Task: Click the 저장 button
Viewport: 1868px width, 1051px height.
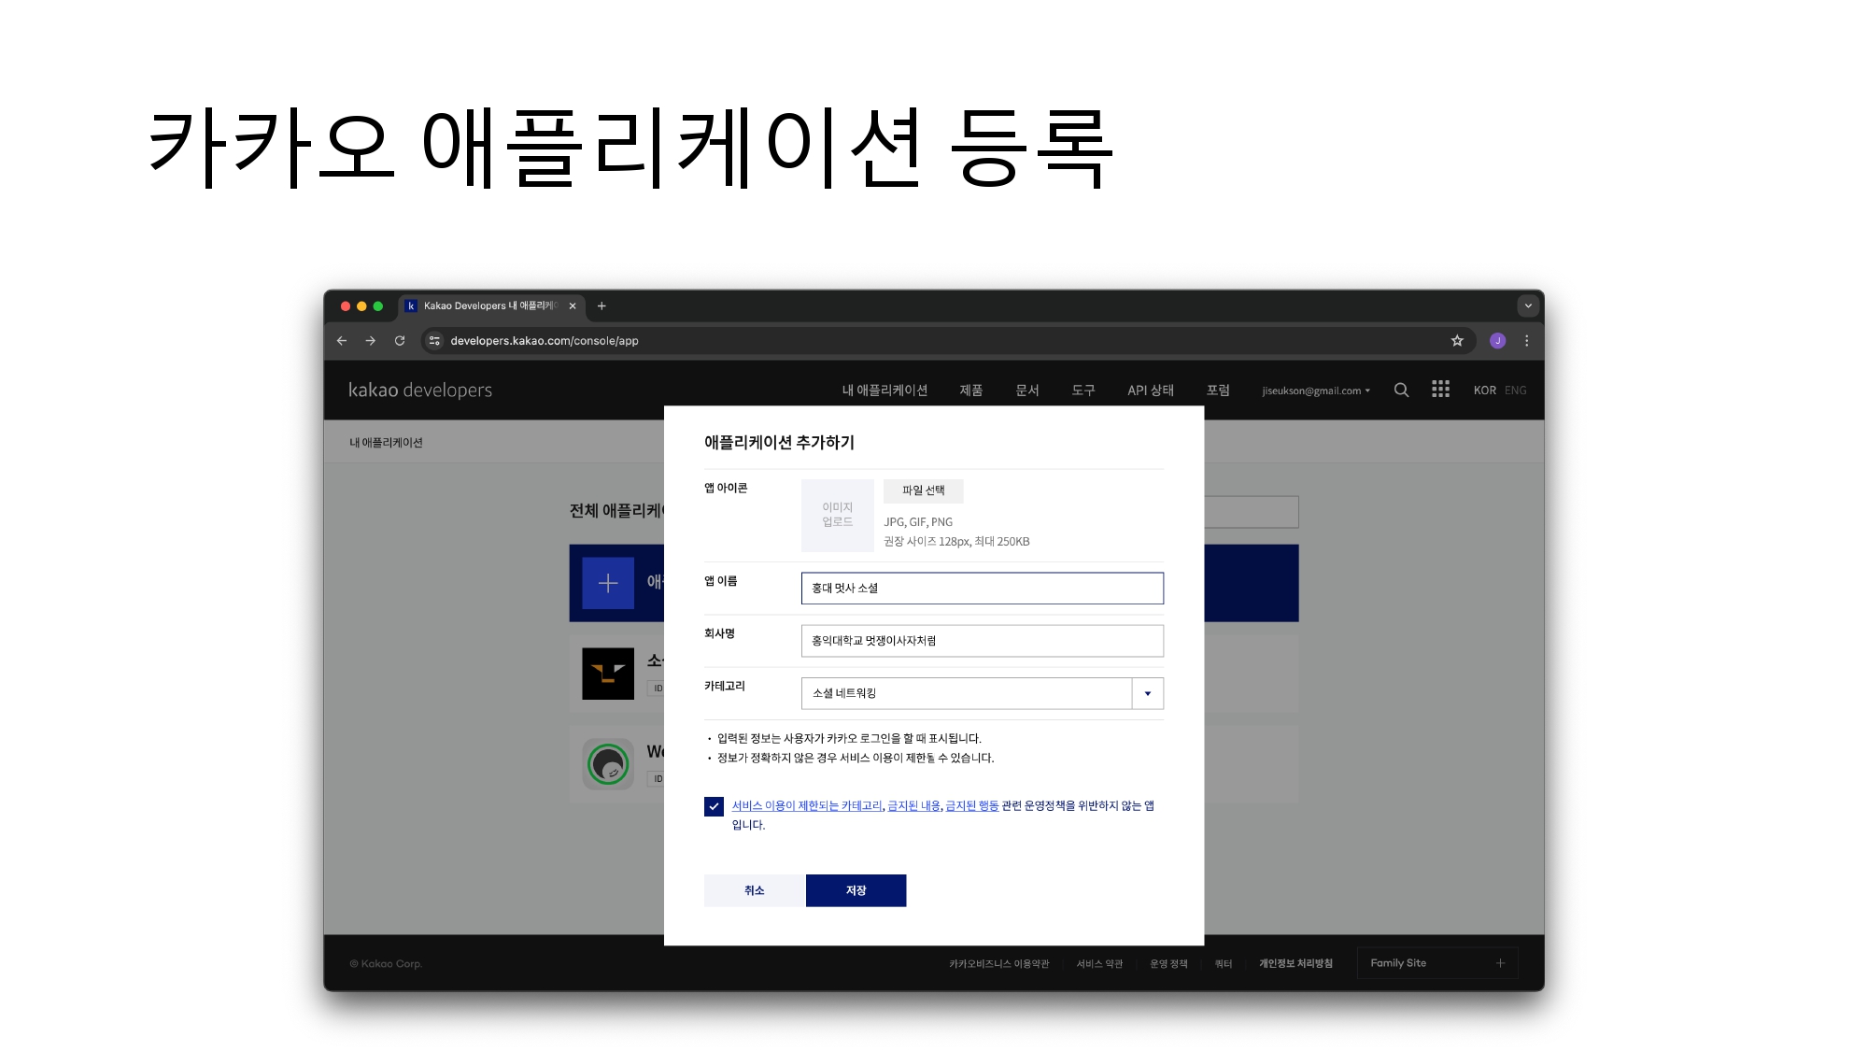Action: pos(856,890)
